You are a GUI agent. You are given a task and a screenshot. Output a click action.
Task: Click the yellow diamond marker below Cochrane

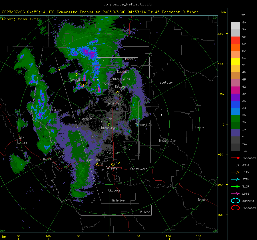tap(98, 165)
